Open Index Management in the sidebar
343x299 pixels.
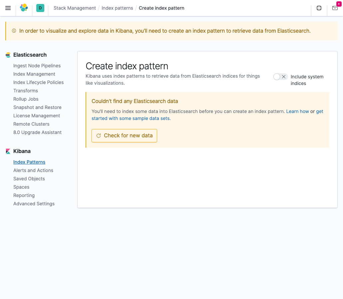coord(34,74)
